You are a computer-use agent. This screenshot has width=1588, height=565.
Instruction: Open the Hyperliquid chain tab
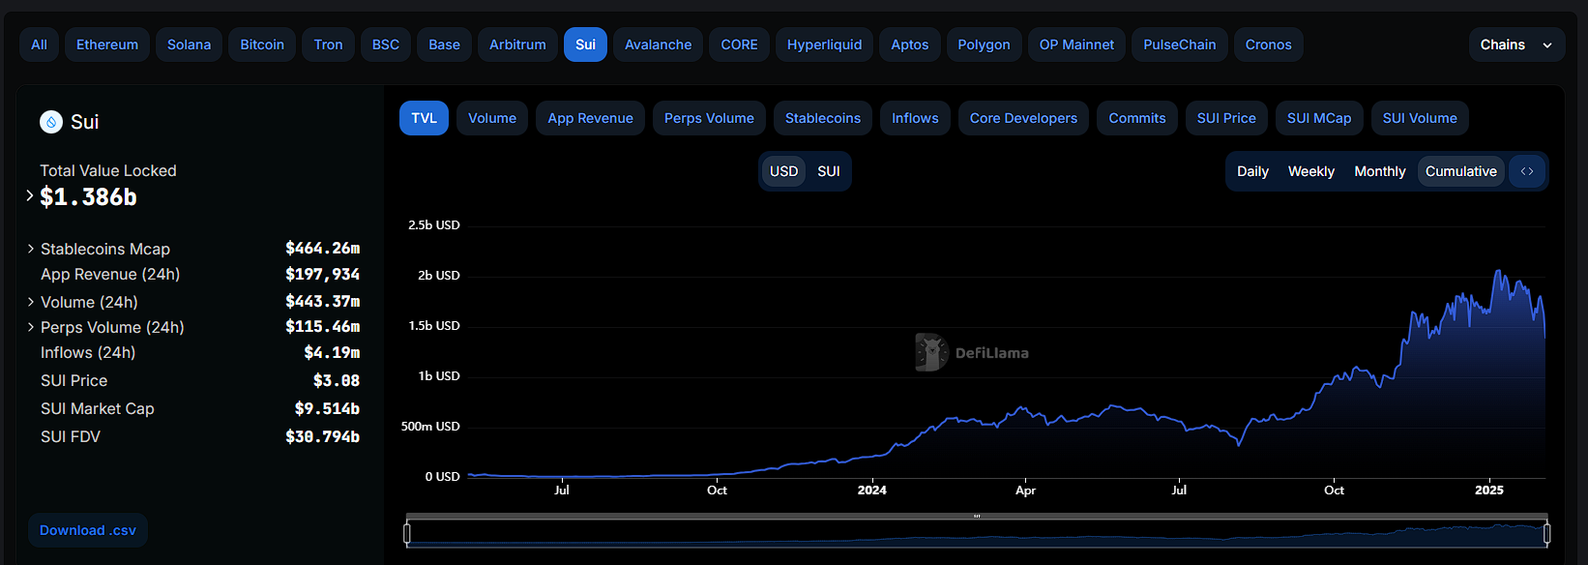[824, 45]
